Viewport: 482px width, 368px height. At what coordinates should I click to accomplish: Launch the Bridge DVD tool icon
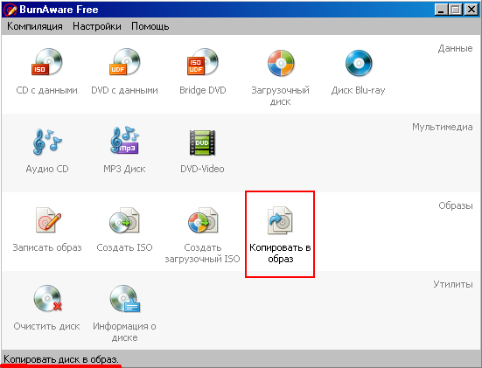coord(203,62)
